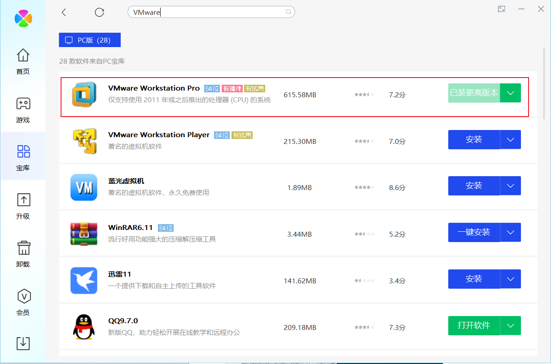The width and height of the screenshot is (551, 364).
Task: Install VMware Workstation Player with 安装
Action: pyautogui.click(x=474, y=139)
